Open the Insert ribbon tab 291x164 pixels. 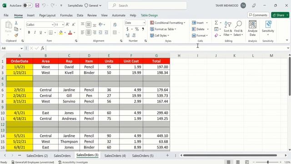30,15
